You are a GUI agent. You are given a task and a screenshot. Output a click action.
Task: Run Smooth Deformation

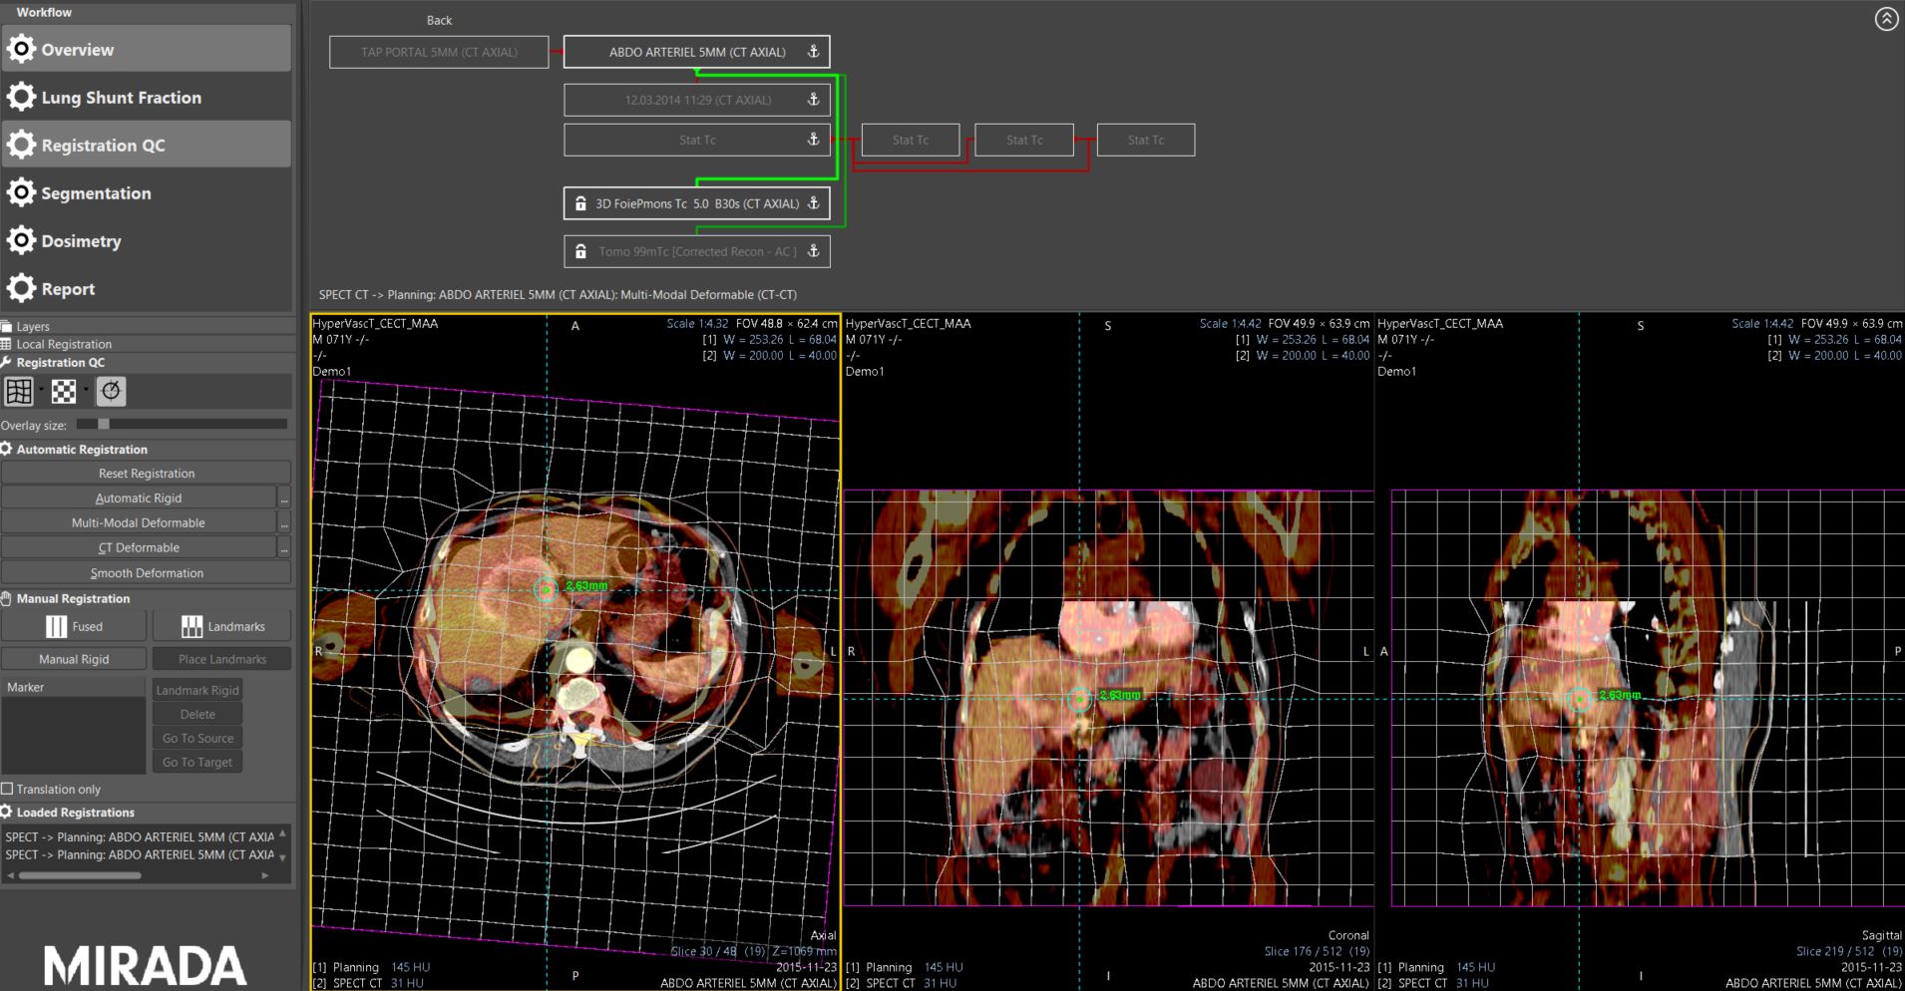tap(147, 573)
